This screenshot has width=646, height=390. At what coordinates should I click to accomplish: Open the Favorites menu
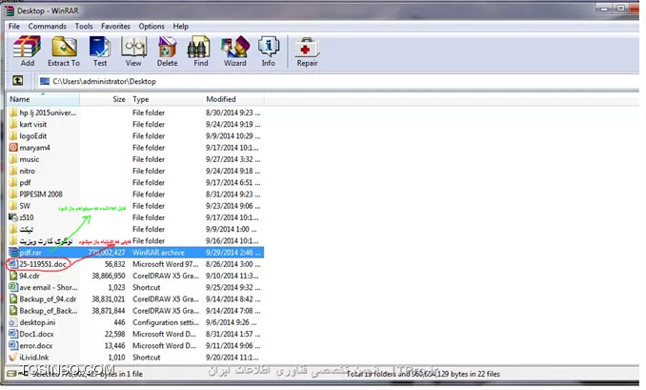[116, 26]
